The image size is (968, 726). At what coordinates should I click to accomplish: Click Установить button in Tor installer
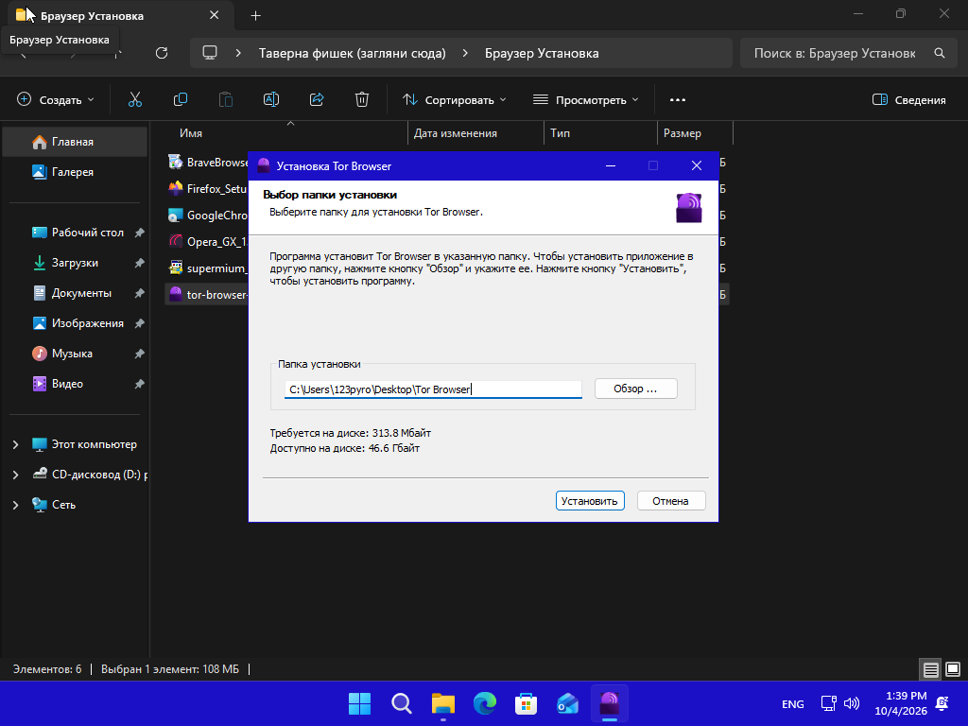click(590, 501)
